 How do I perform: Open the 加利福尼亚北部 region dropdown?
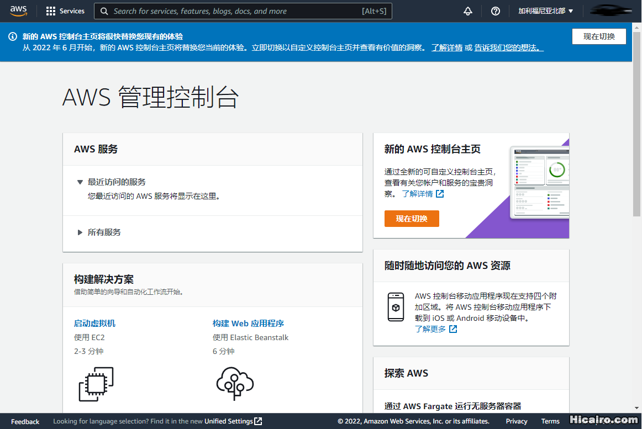[545, 10]
